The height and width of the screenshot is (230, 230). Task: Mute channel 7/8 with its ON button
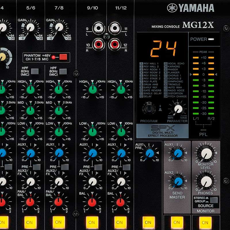point(59,222)
